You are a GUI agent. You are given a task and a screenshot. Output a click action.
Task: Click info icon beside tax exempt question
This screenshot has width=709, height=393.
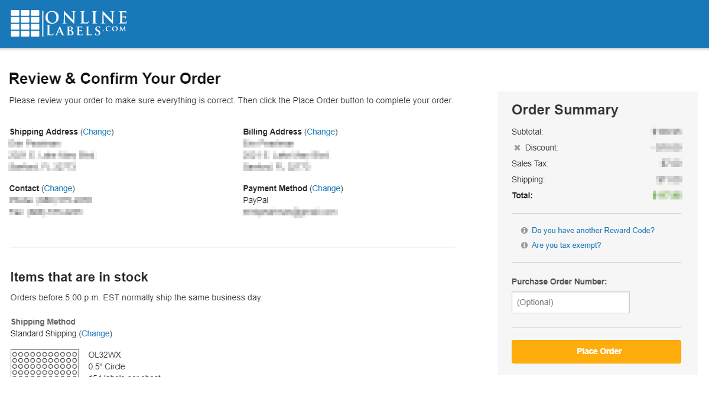[x=524, y=245]
